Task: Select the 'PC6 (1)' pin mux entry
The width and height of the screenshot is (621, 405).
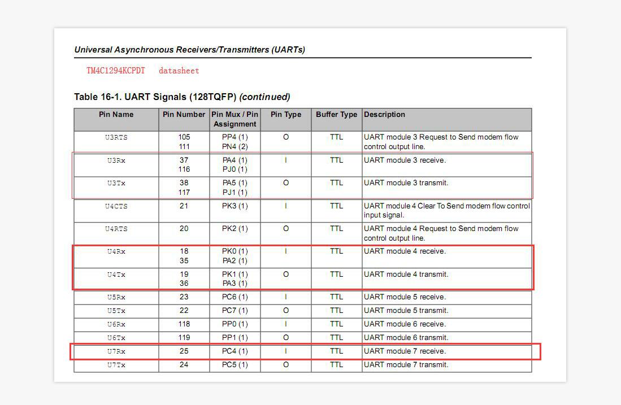Action: tap(235, 297)
